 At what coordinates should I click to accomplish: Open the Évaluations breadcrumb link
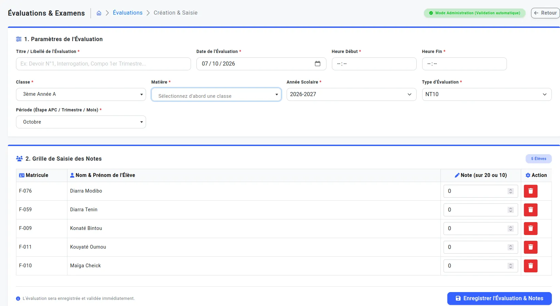128,13
